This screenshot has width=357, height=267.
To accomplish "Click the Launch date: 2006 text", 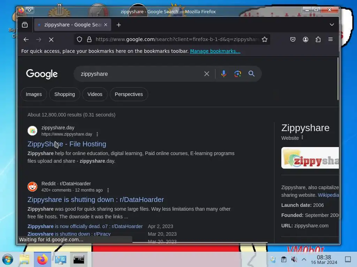I will coord(302,205).
